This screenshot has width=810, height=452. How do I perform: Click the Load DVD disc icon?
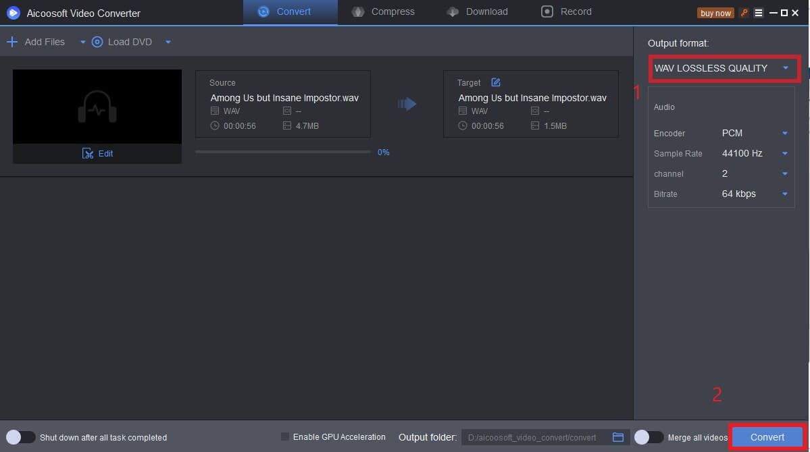[97, 42]
